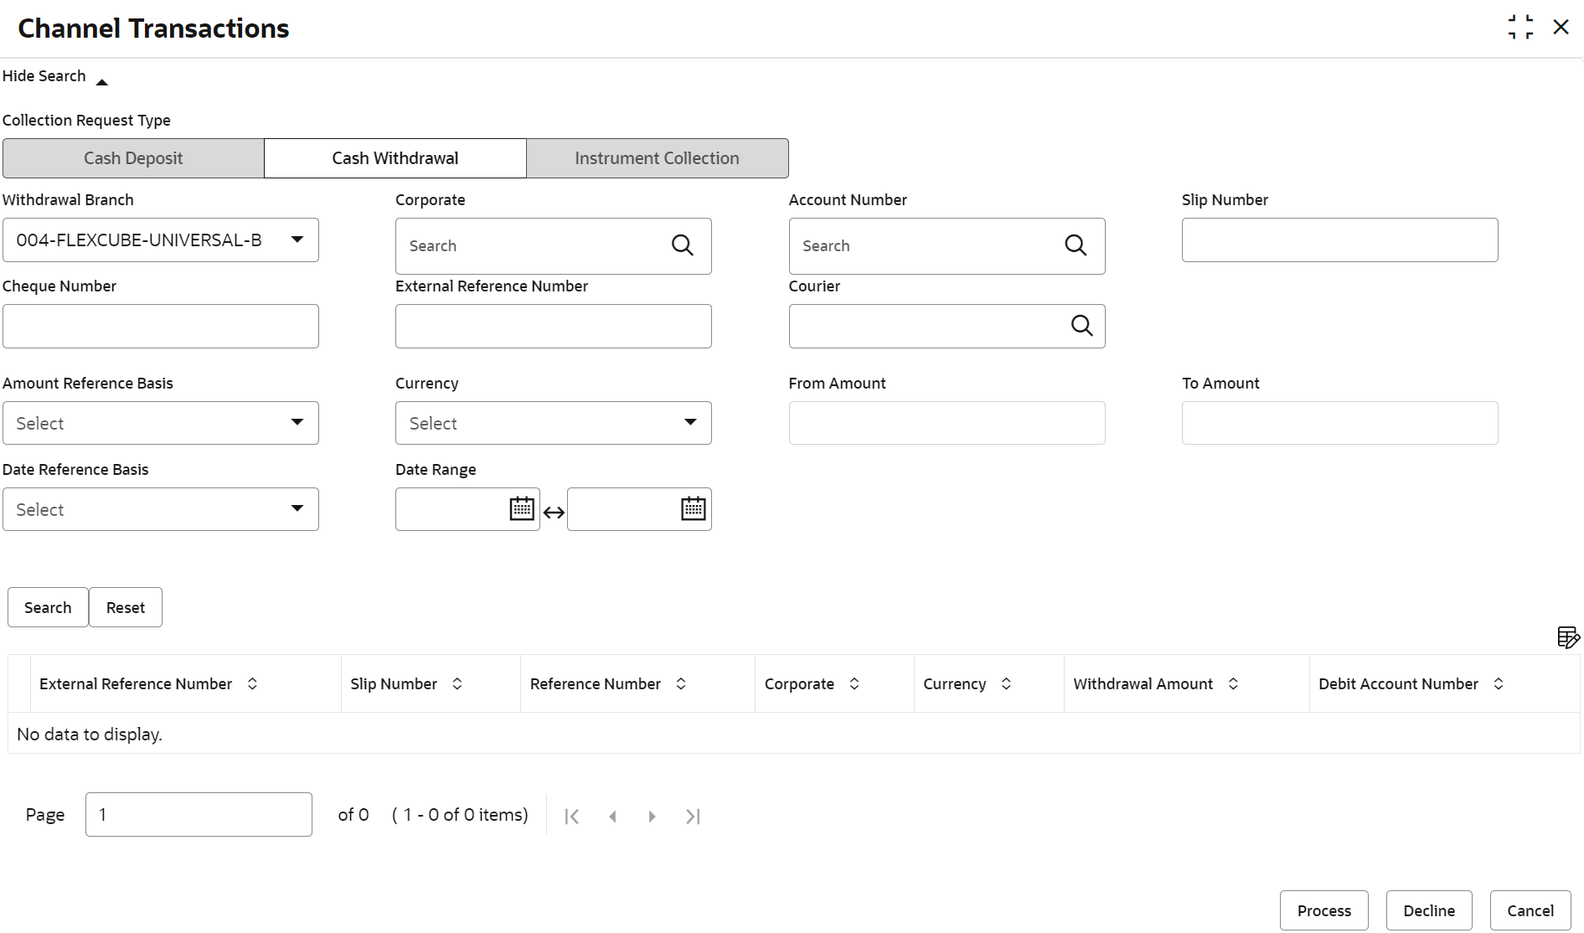
Task: Sort by External Reference Number column
Action: click(252, 684)
